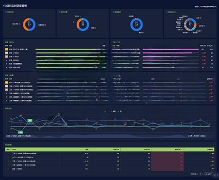Click the yellow status flag in the first table row
The height and width of the screenshot is (180, 219).
[213, 153]
